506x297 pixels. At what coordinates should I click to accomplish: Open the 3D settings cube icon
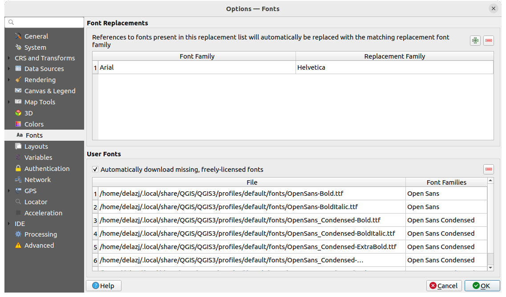[x=18, y=113]
